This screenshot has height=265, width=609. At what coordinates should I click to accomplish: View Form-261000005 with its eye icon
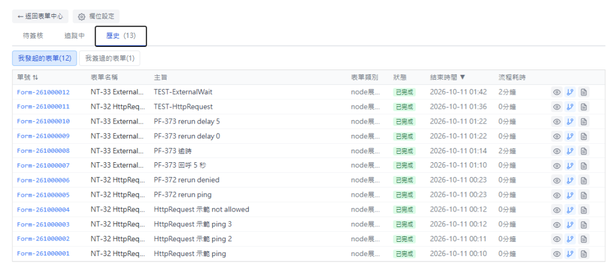pos(557,195)
